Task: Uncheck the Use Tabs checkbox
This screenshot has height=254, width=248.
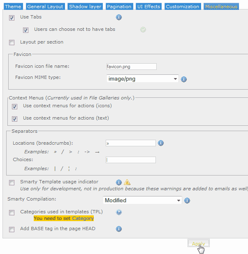Action: pyautogui.click(x=12, y=18)
